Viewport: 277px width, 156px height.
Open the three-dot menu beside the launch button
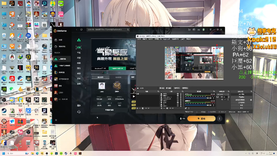tap(220, 119)
